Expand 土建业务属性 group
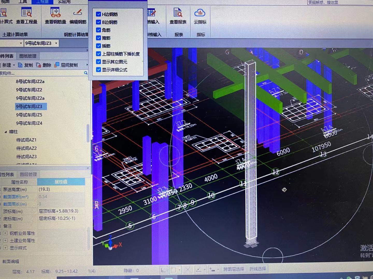Viewport: 373px width, 279px height. click(5, 241)
